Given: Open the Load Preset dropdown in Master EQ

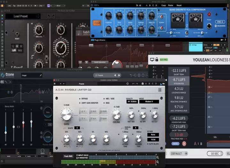Looking at the screenshot, I should pyautogui.click(x=23, y=16).
